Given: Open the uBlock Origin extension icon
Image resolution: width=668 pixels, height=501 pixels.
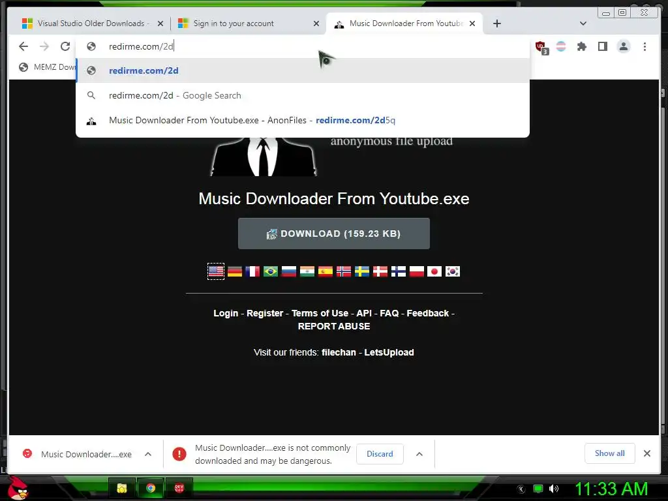Looking at the screenshot, I should click(x=541, y=47).
